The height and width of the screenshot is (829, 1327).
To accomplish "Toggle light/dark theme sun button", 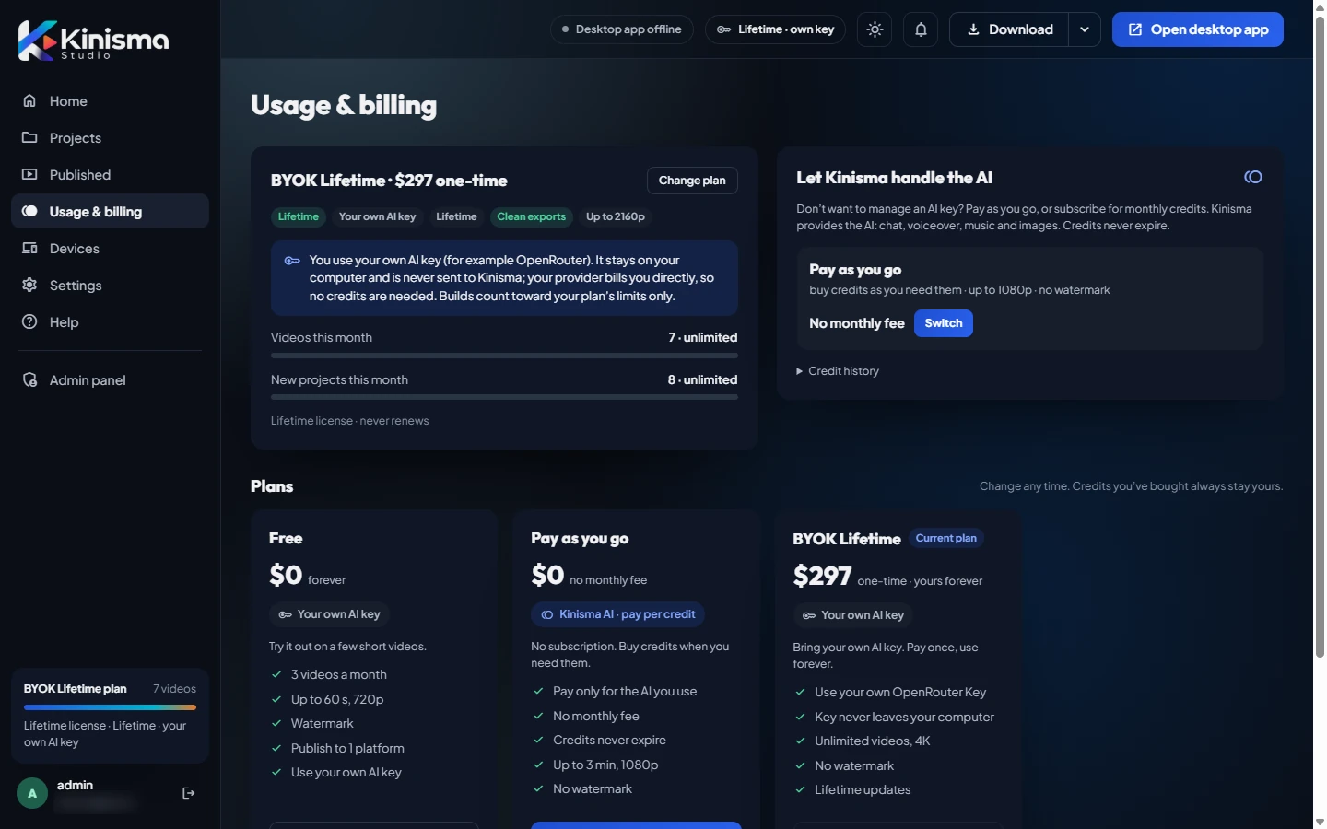I will (875, 29).
